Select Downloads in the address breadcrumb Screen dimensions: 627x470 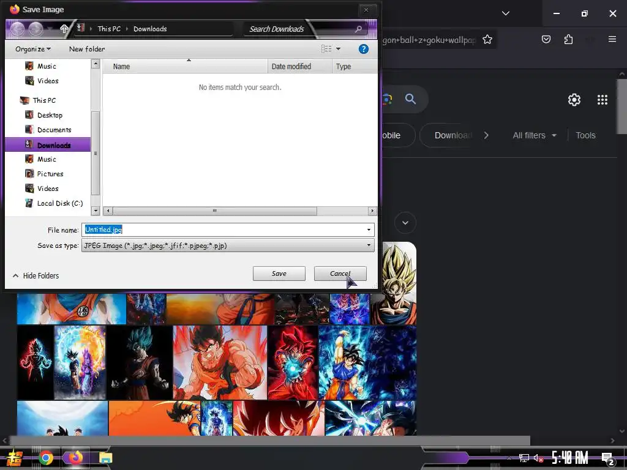click(150, 29)
